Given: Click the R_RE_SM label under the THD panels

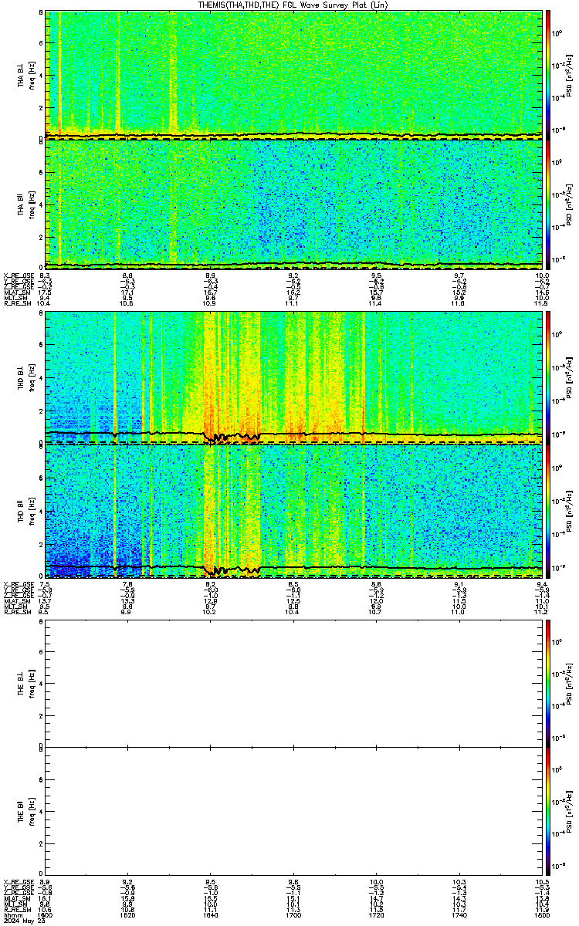Looking at the screenshot, I should click(17, 613).
